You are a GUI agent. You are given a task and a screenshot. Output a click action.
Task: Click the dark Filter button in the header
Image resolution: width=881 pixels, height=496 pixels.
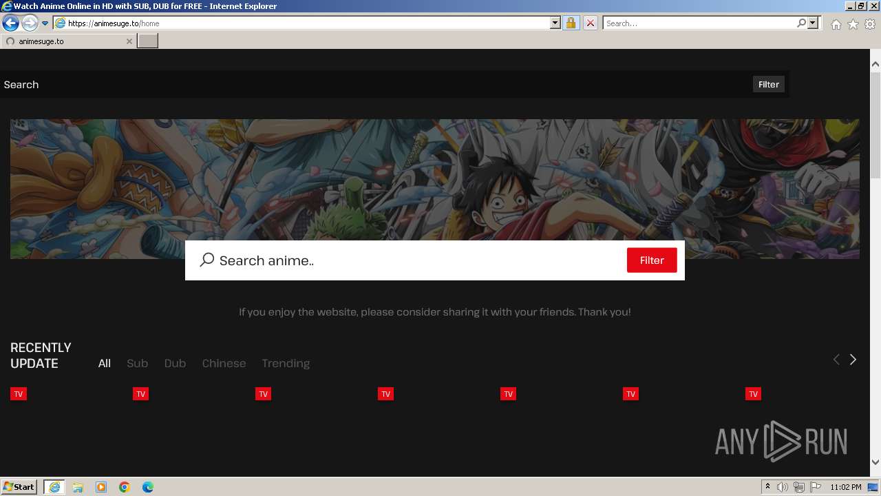[768, 84]
